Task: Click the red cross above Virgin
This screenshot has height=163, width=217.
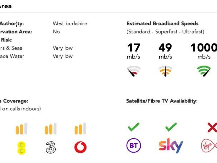Action: pyautogui.click(x=212, y=128)
